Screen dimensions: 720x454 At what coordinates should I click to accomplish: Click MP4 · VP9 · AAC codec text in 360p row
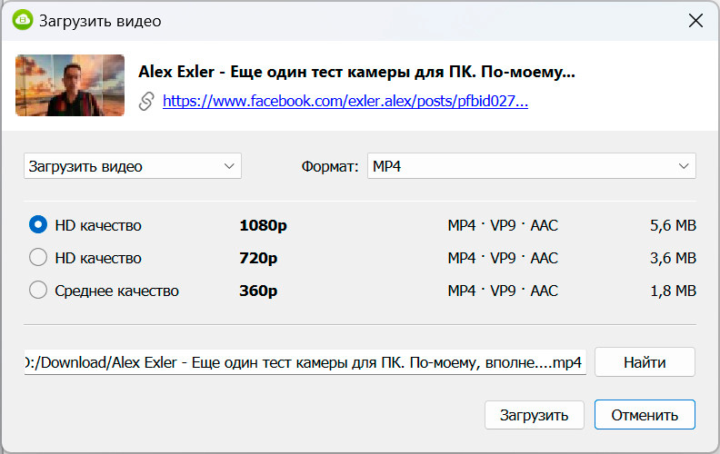tap(503, 291)
